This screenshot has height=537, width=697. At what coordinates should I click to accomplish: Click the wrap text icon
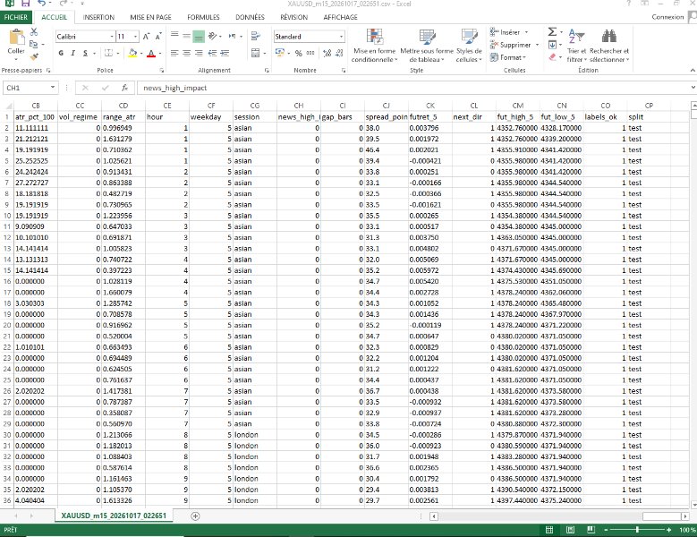pyautogui.click(x=256, y=36)
